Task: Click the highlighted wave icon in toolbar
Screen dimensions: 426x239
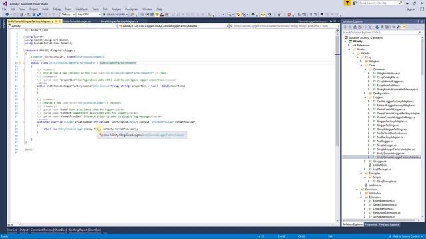Action: (x=263, y=15)
